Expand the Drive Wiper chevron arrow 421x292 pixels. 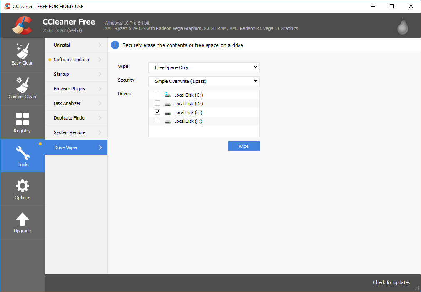[100, 147]
